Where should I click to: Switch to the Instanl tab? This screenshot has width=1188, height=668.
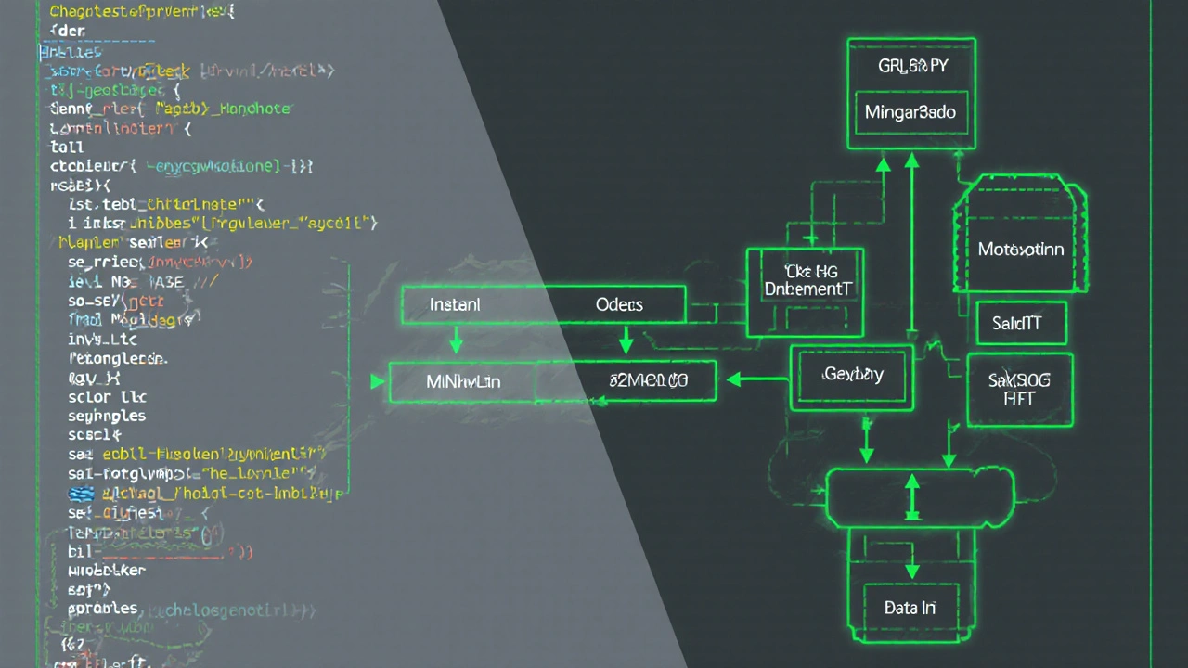tap(454, 304)
